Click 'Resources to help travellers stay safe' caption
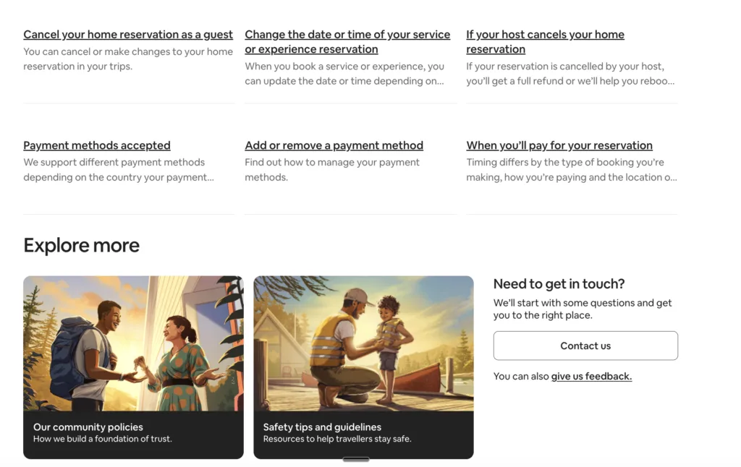741x467 pixels. [337, 439]
